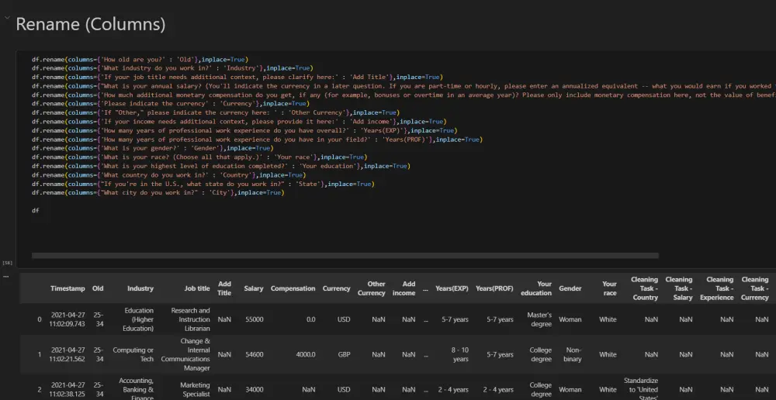
Task: Click the Computing or Tech cell
Action: pyautogui.click(x=133, y=354)
